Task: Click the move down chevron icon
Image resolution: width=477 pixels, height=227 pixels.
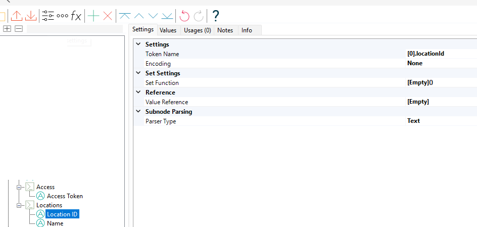Action: [153, 16]
